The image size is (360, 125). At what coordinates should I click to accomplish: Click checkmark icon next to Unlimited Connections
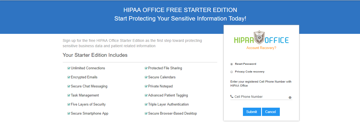tap(69, 68)
